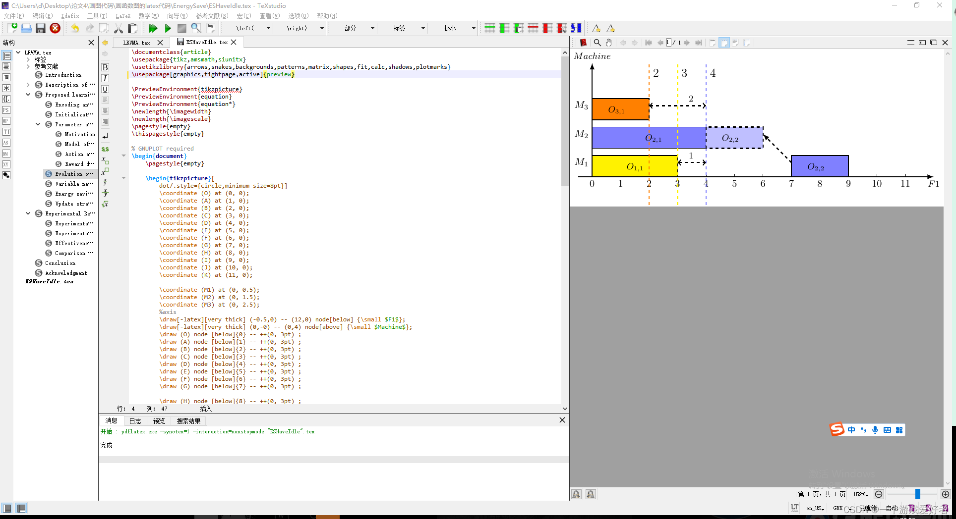Open the LaTeX menu in the menu bar
Image resolution: width=956 pixels, height=519 pixels.
pos(123,16)
